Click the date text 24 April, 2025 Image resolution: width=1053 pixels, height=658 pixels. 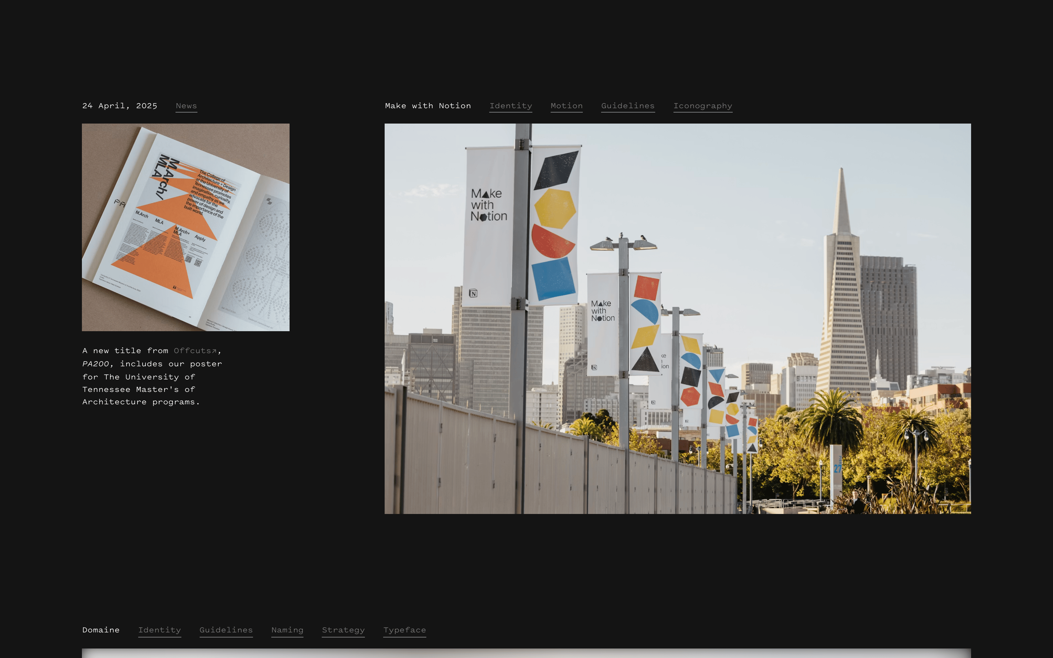[120, 106]
